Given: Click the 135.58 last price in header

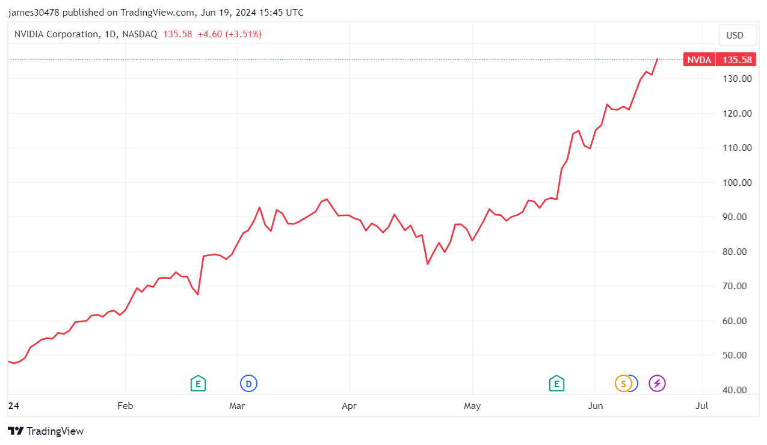Looking at the screenshot, I should (x=177, y=34).
